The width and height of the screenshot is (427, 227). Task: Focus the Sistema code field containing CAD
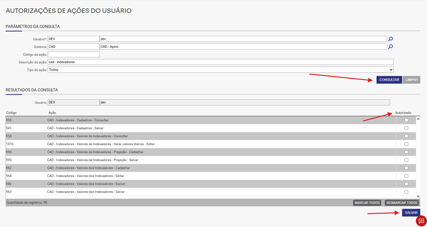tap(74, 47)
